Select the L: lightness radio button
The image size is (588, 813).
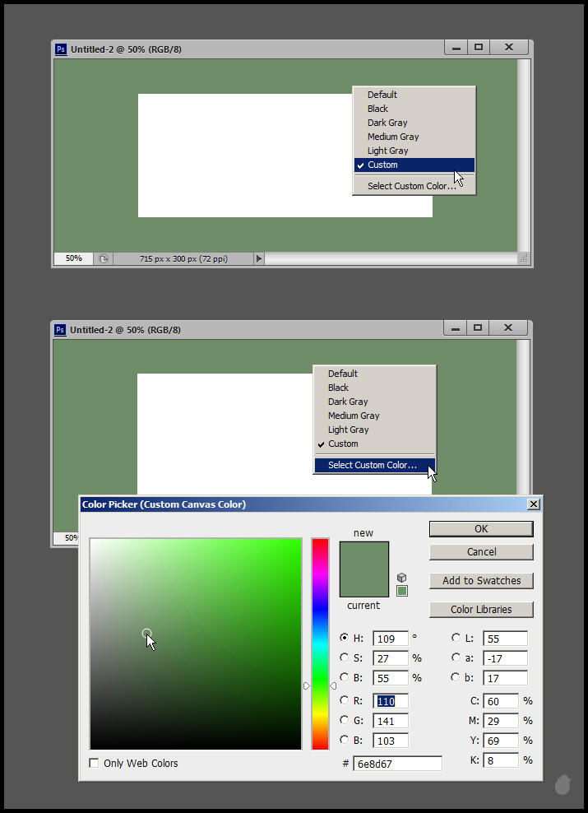click(456, 638)
